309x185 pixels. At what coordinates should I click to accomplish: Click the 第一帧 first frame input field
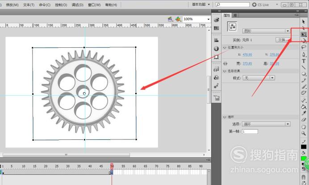[x=250, y=131]
